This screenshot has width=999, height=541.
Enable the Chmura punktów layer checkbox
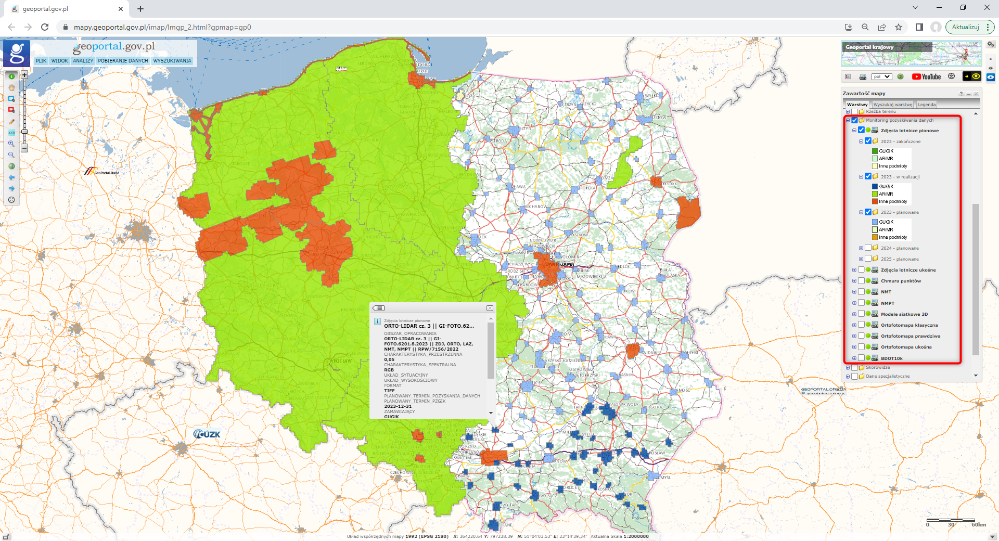coord(861,281)
